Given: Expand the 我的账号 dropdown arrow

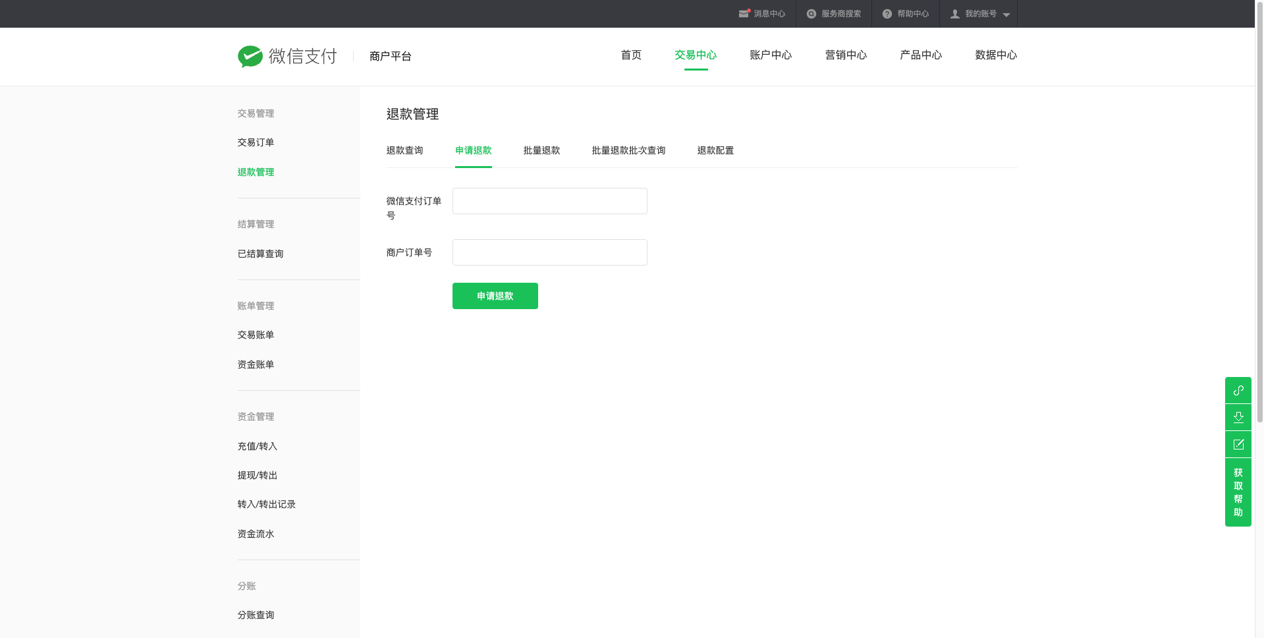Looking at the screenshot, I should pyautogui.click(x=1006, y=14).
